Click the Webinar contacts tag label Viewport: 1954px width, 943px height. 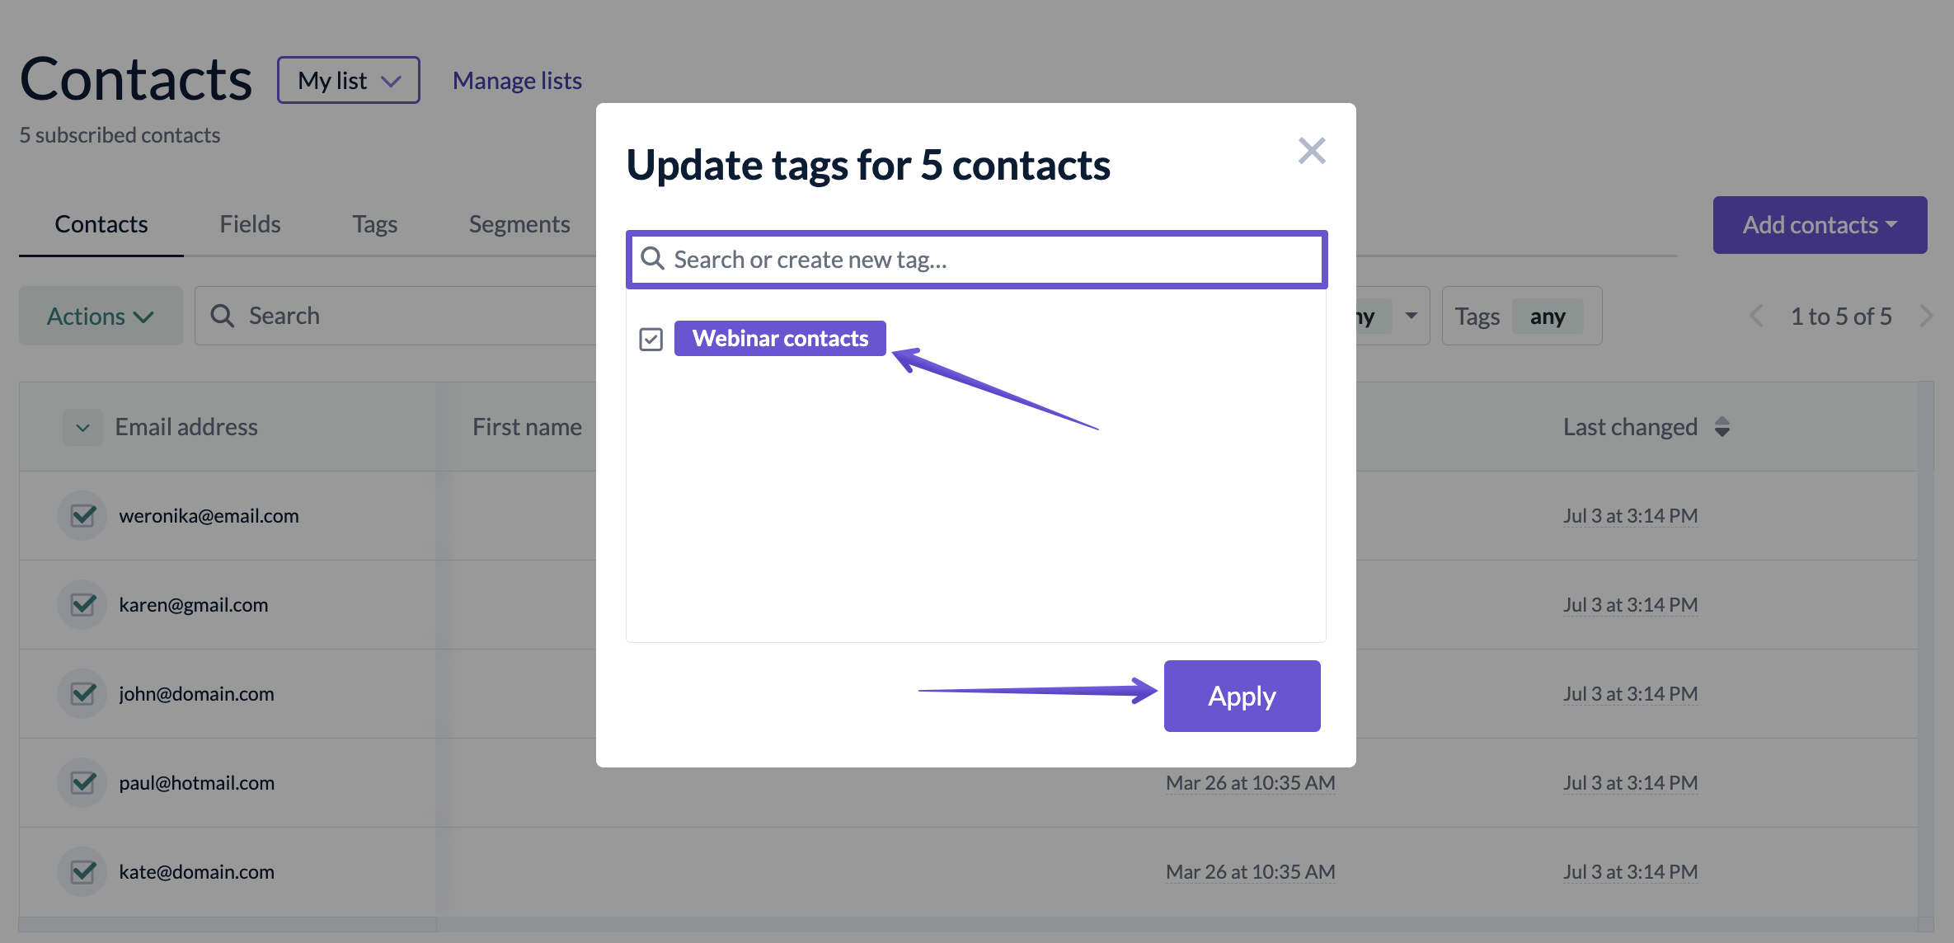[780, 338]
